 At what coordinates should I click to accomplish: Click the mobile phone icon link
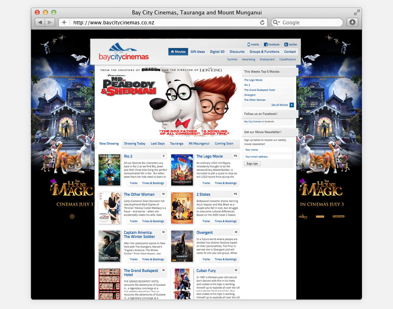pos(249,45)
